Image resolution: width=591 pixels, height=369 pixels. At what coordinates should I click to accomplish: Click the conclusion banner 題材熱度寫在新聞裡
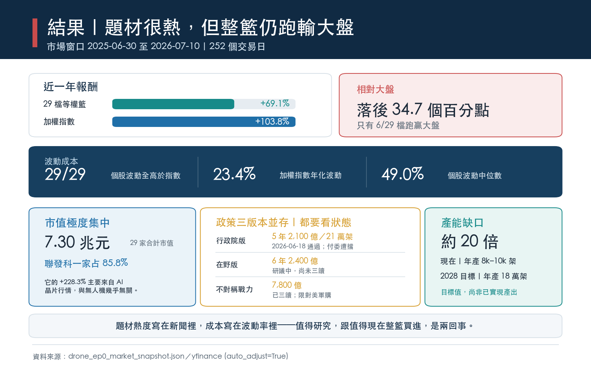295,326
